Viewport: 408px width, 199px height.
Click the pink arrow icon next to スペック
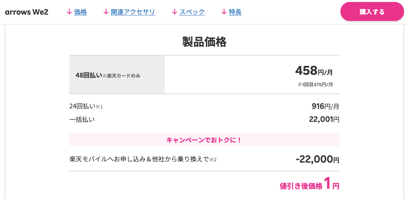pos(174,12)
